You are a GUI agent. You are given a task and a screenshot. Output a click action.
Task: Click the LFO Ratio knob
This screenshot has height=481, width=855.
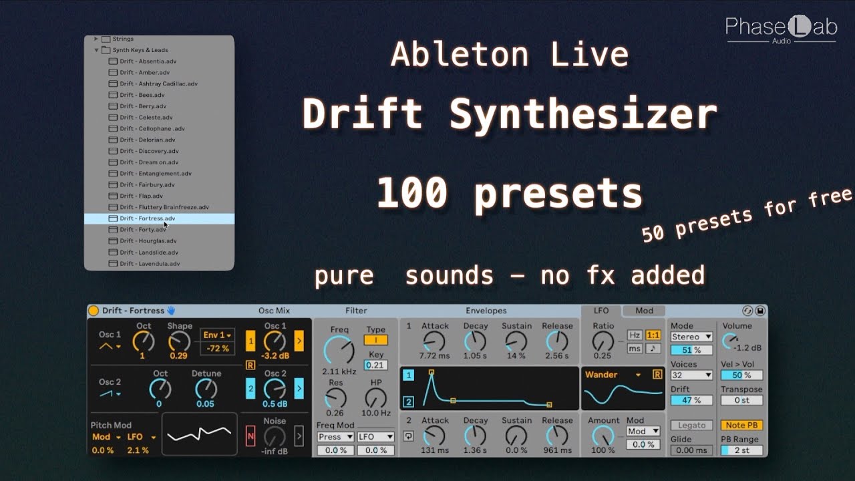coord(603,341)
